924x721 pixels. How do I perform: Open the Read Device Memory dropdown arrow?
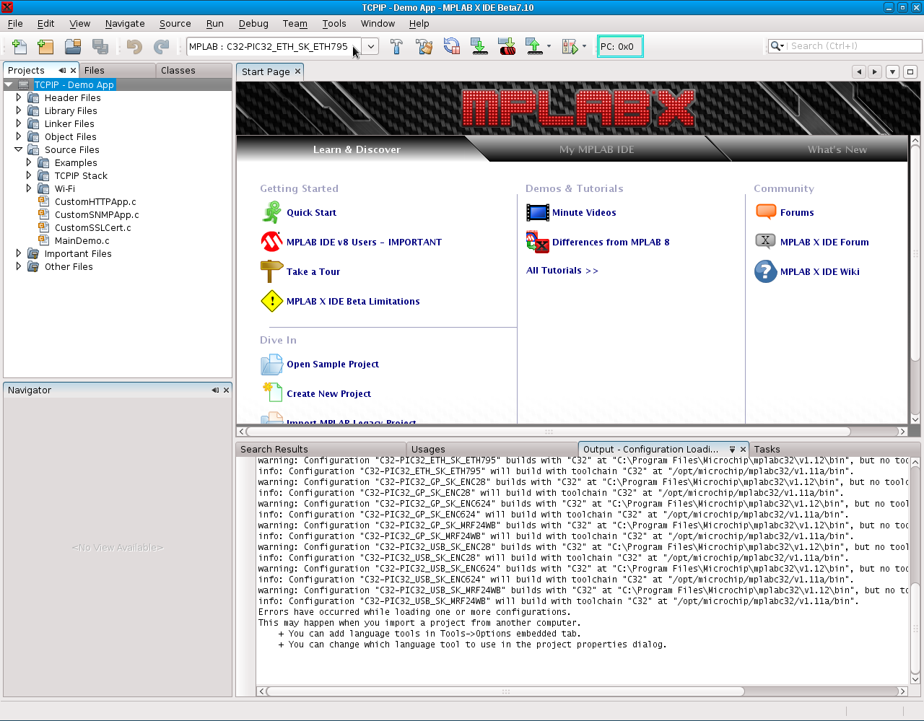(x=549, y=47)
